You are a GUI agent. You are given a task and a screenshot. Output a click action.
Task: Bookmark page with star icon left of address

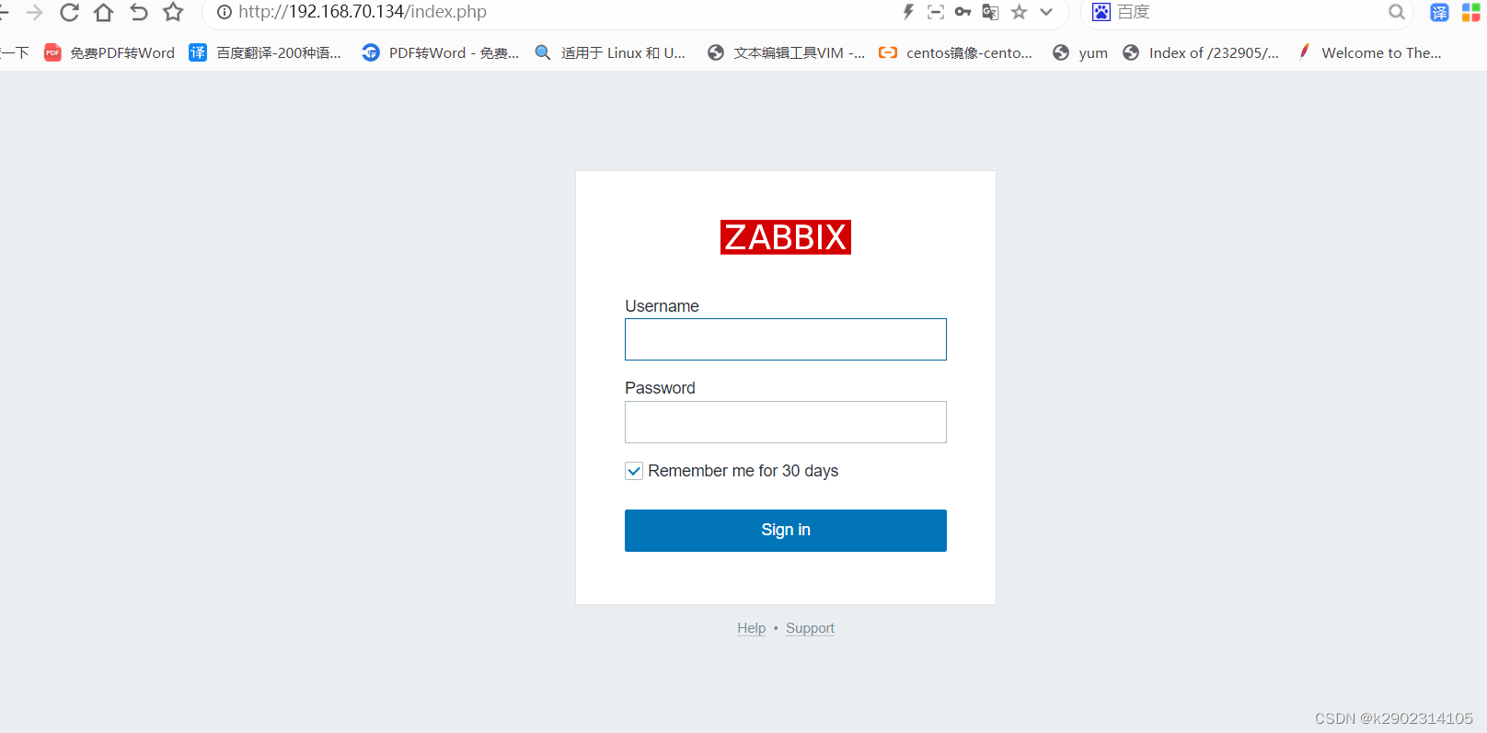173,12
